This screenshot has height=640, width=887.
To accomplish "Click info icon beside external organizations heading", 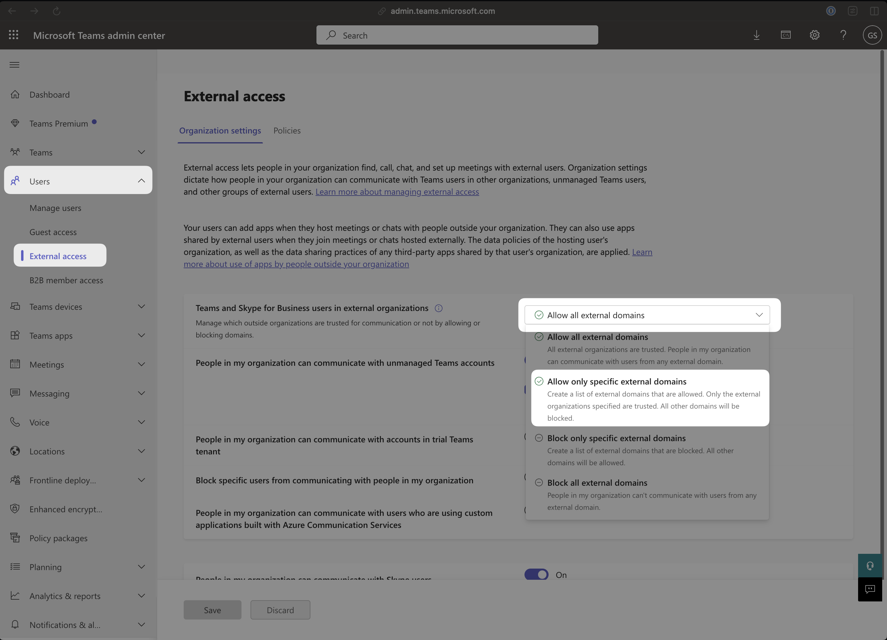I will click(439, 309).
